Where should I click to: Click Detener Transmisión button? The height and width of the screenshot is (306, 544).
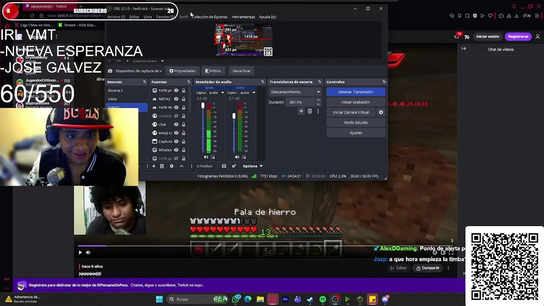[356, 92]
